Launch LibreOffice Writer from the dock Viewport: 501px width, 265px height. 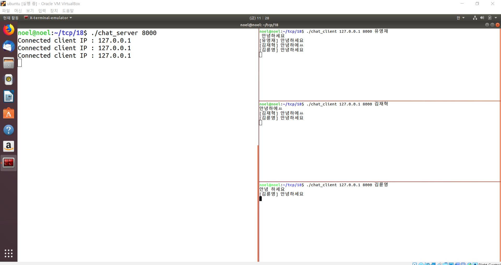pyautogui.click(x=9, y=96)
